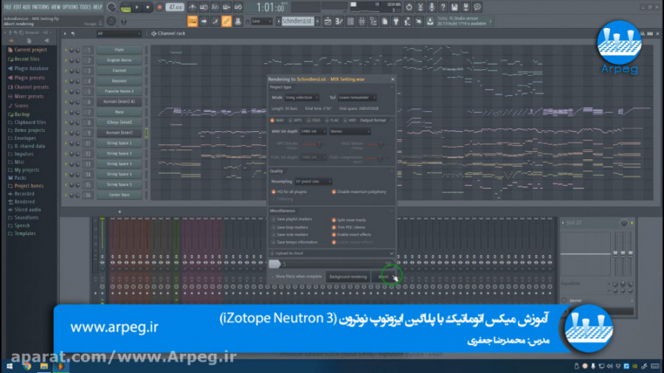The height and width of the screenshot is (373, 664).
Task: Toggle Disable maximum polyphony option
Action: tap(359, 192)
